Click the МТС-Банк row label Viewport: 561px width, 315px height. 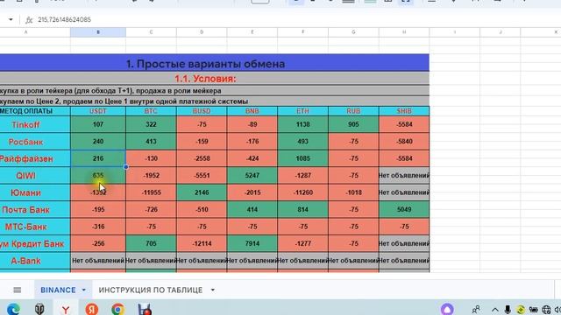25,227
